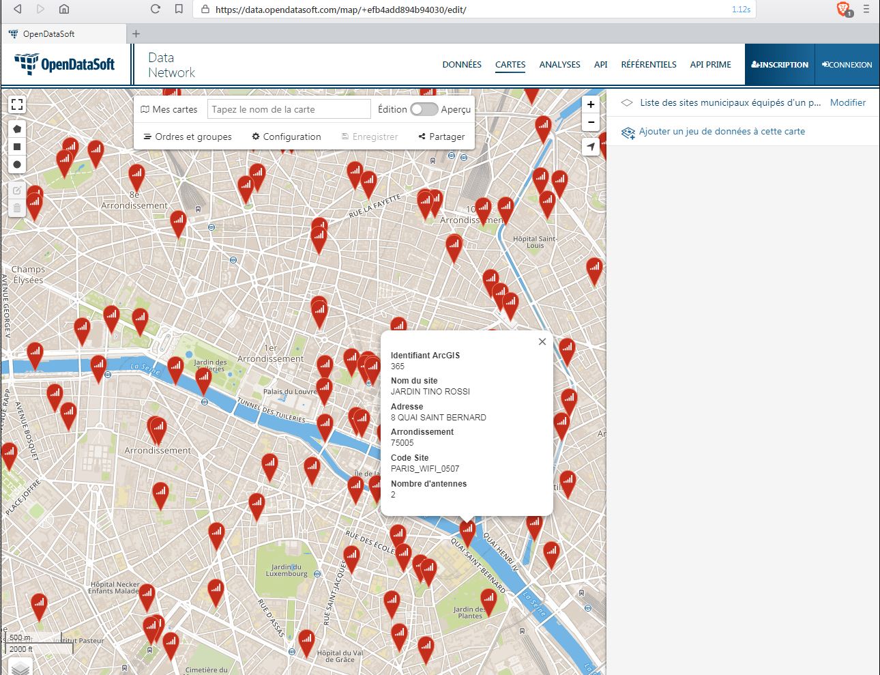Select the circle drawing tool
The image size is (880, 675).
17,164
